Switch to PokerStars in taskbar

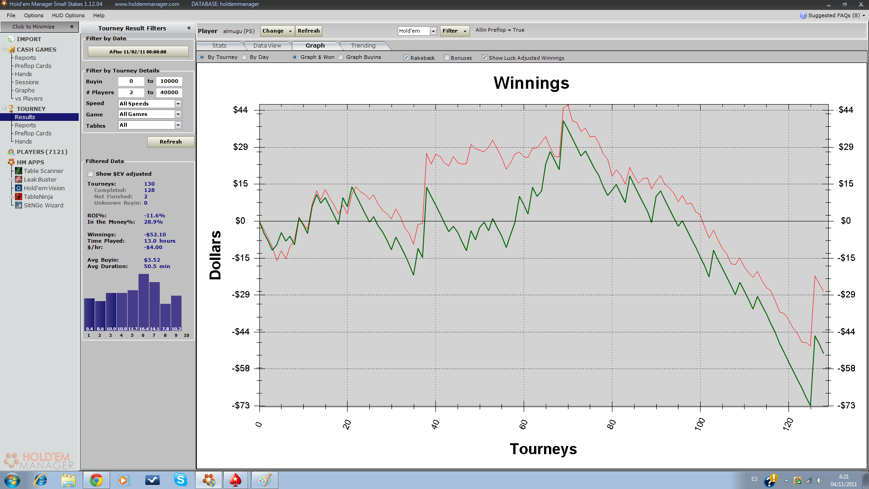[x=236, y=480]
